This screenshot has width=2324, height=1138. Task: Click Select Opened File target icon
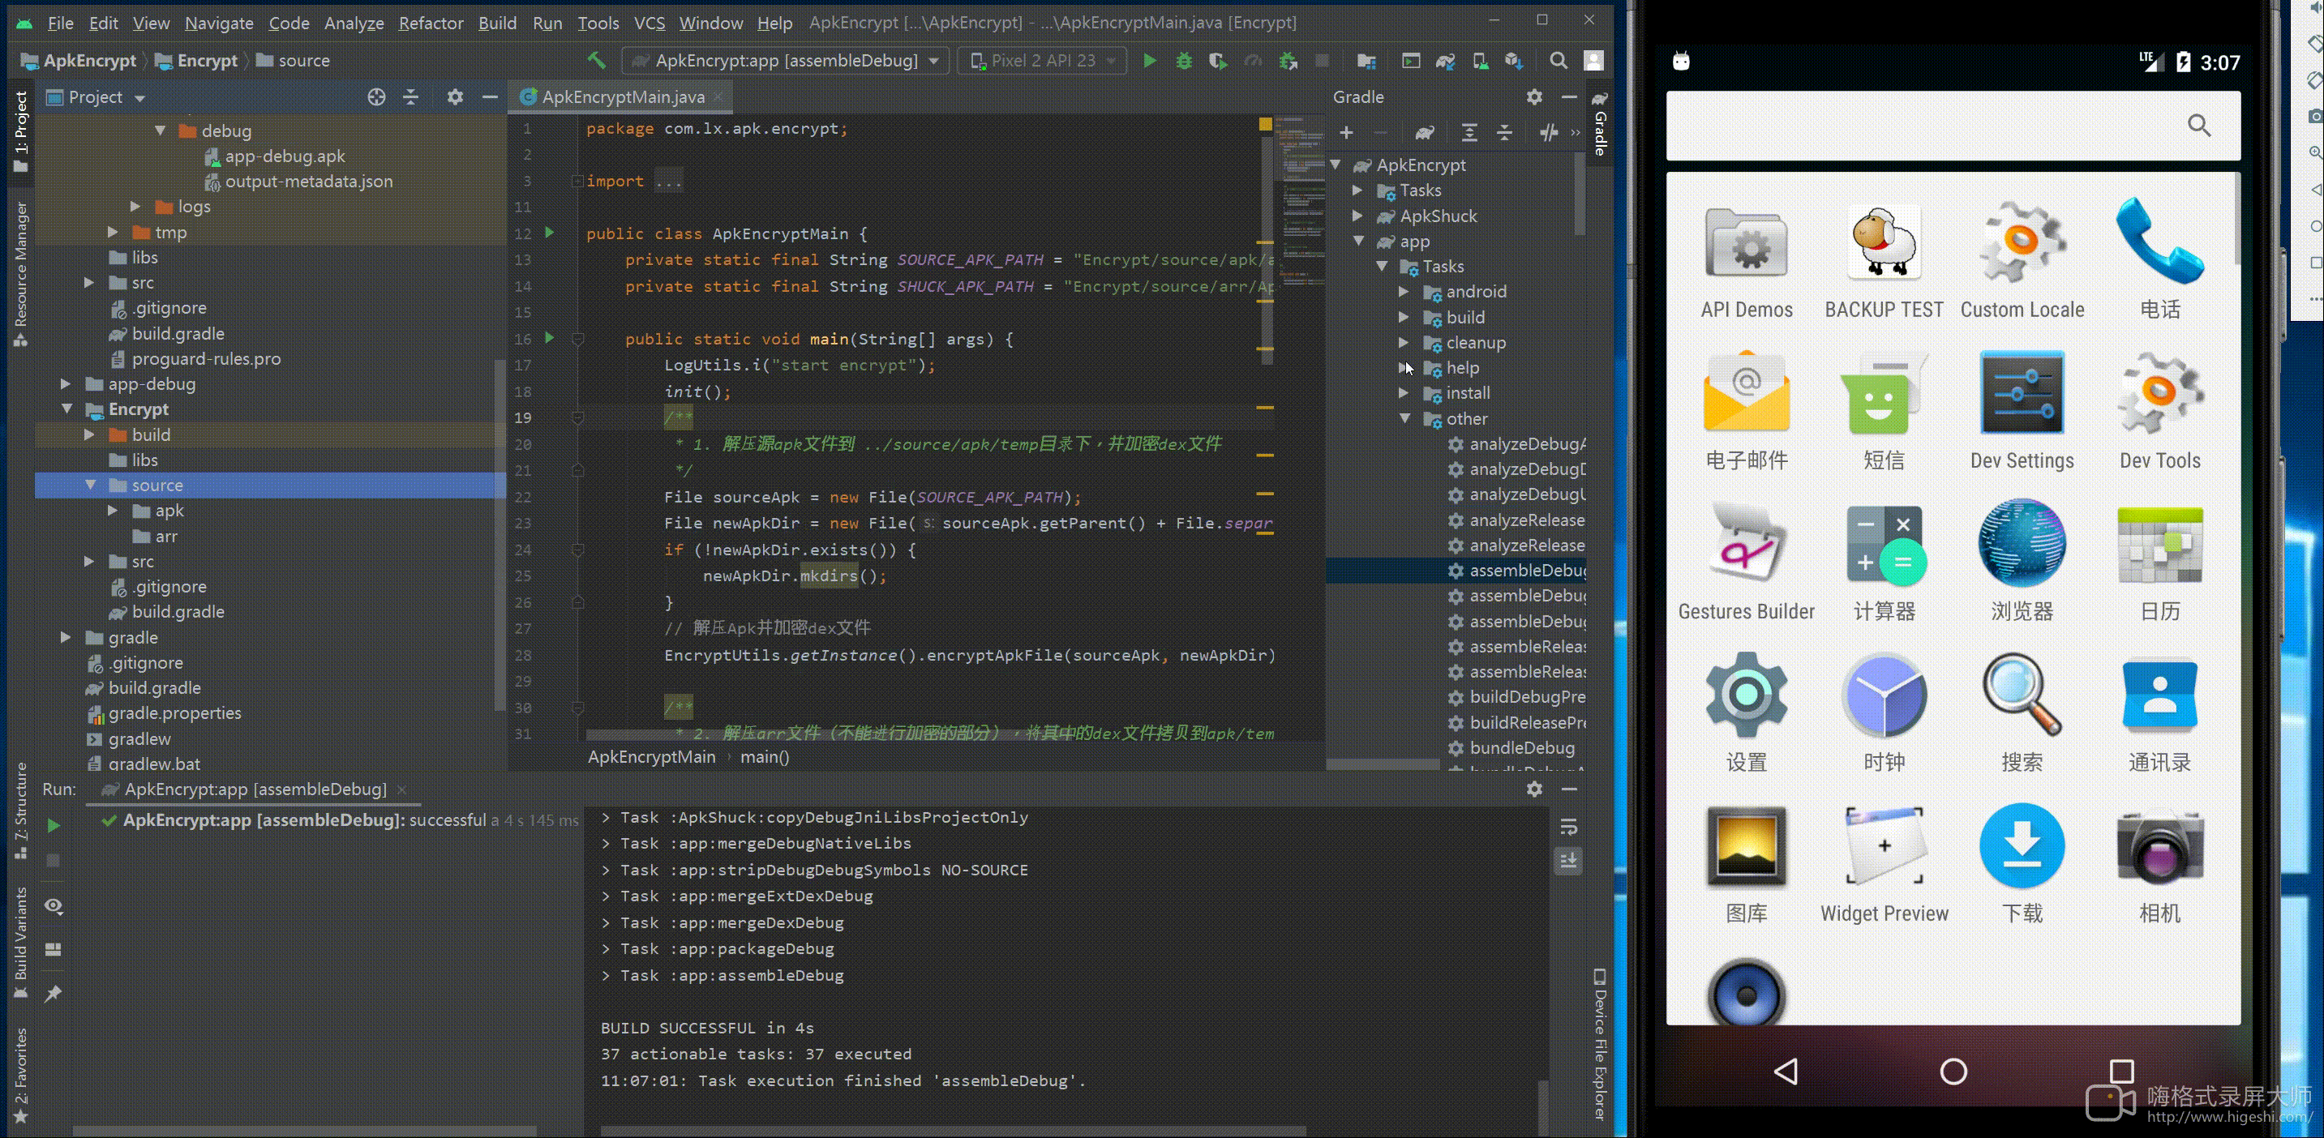(x=376, y=96)
